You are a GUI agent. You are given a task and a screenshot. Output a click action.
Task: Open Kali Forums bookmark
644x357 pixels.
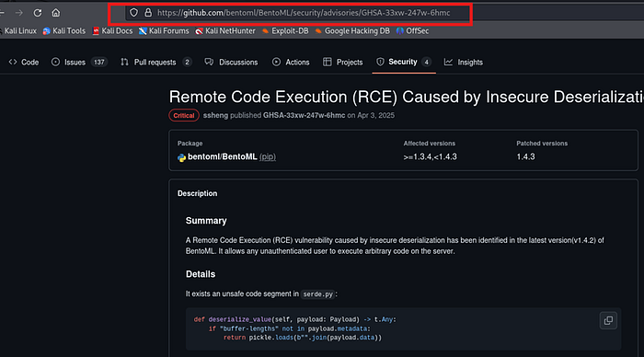164,30
